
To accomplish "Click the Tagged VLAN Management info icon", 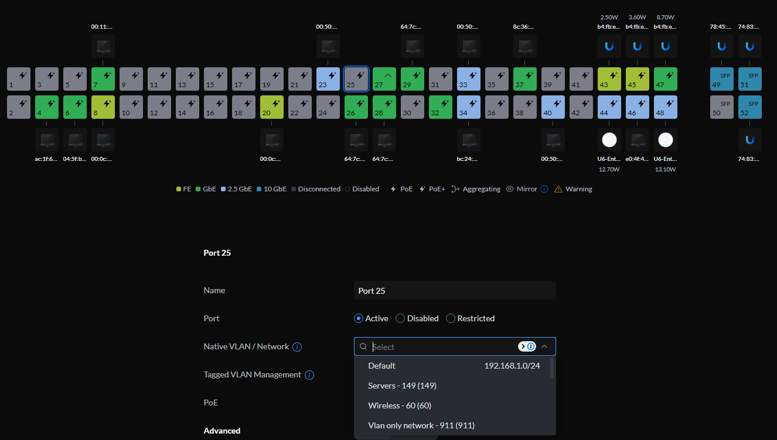I will 309,375.
